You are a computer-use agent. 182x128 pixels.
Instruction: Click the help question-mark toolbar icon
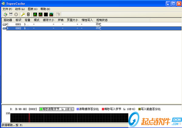click(58, 15)
